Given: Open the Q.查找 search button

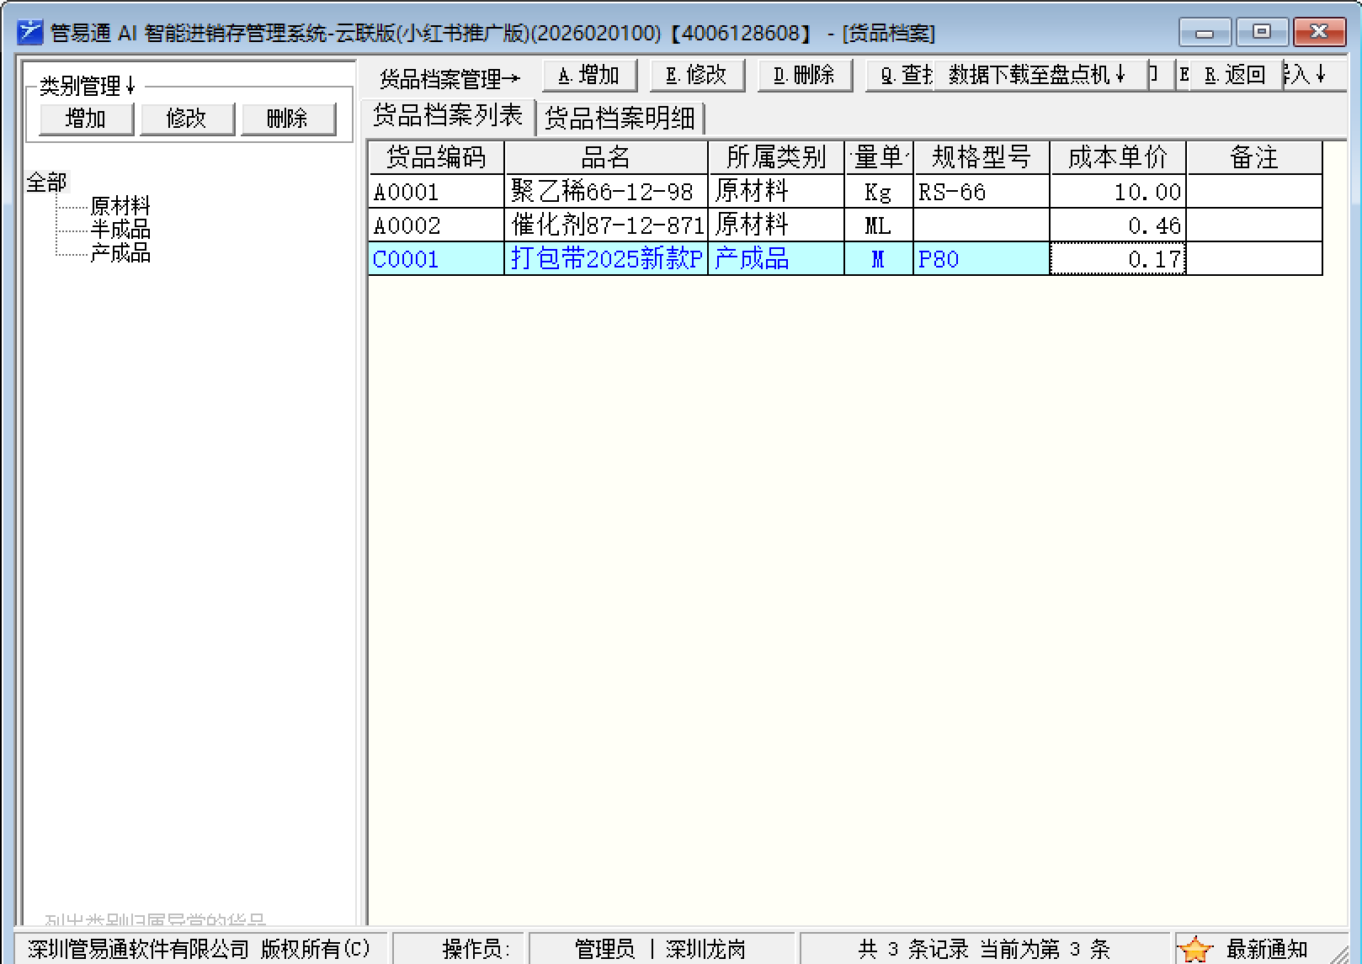Looking at the screenshot, I should (x=899, y=76).
